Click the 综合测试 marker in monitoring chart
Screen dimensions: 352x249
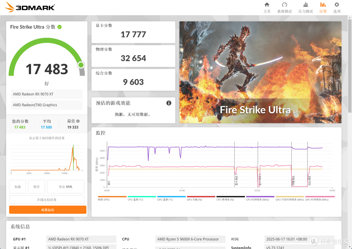[x=309, y=181]
